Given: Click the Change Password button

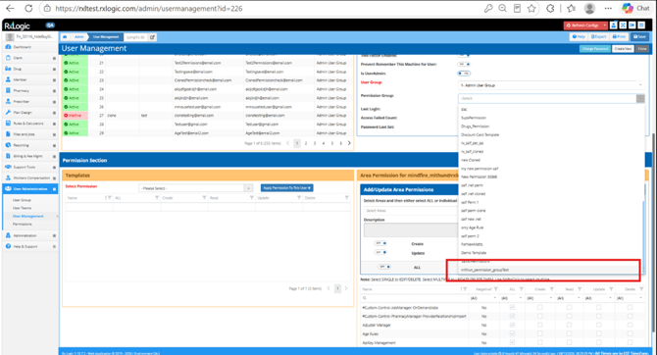Looking at the screenshot, I should coord(594,49).
